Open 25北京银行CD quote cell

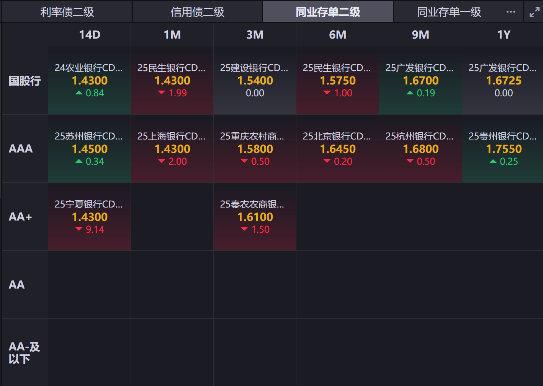point(338,149)
